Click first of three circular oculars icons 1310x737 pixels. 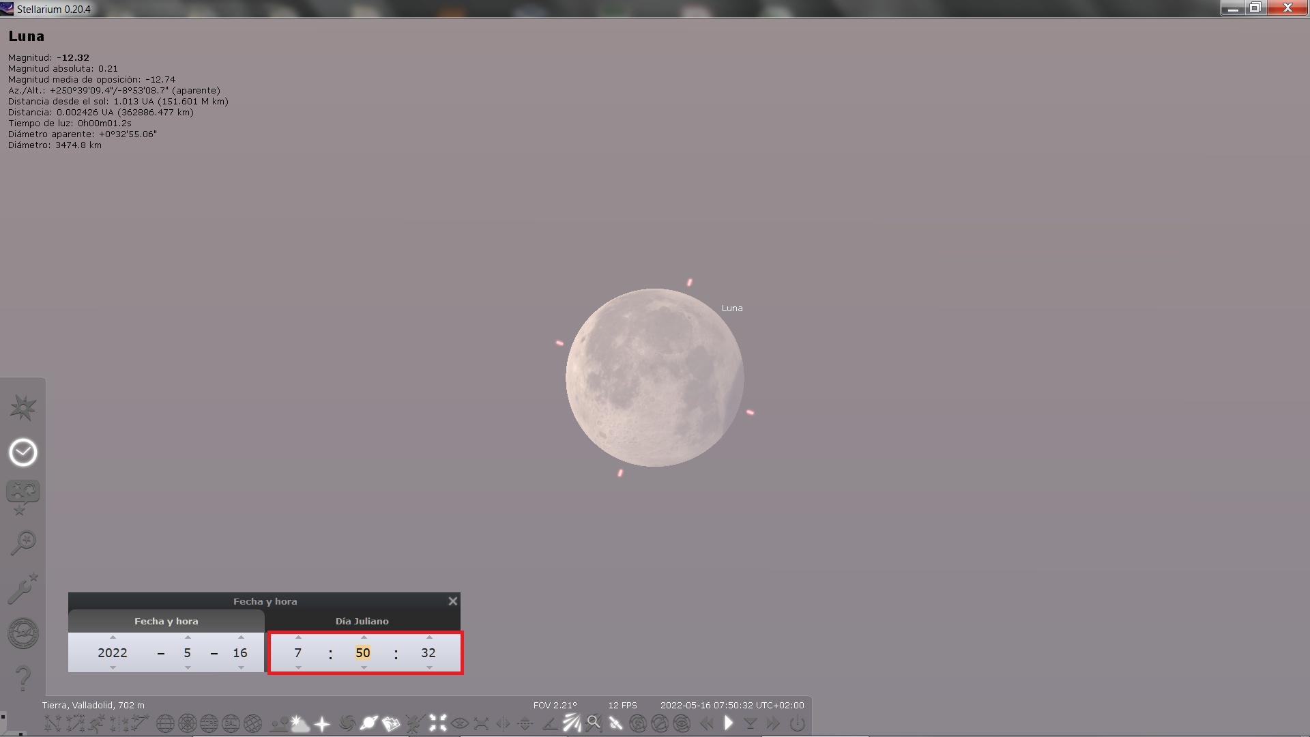tap(637, 723)
